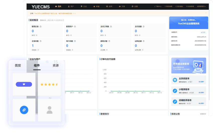Click the 小程序版本 link icon

coord(175,91)
